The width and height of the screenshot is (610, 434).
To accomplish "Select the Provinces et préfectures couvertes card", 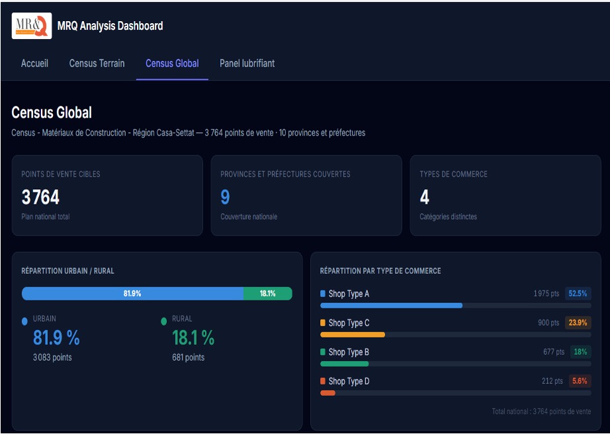I will pyautogui.click(x=306, y=196).
